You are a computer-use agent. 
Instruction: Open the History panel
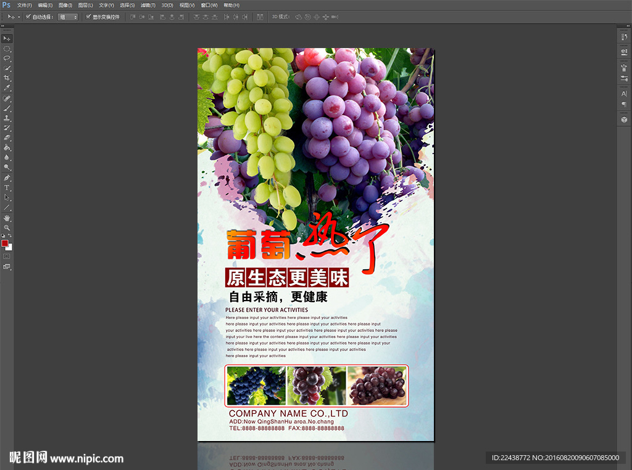click(625, 37)
